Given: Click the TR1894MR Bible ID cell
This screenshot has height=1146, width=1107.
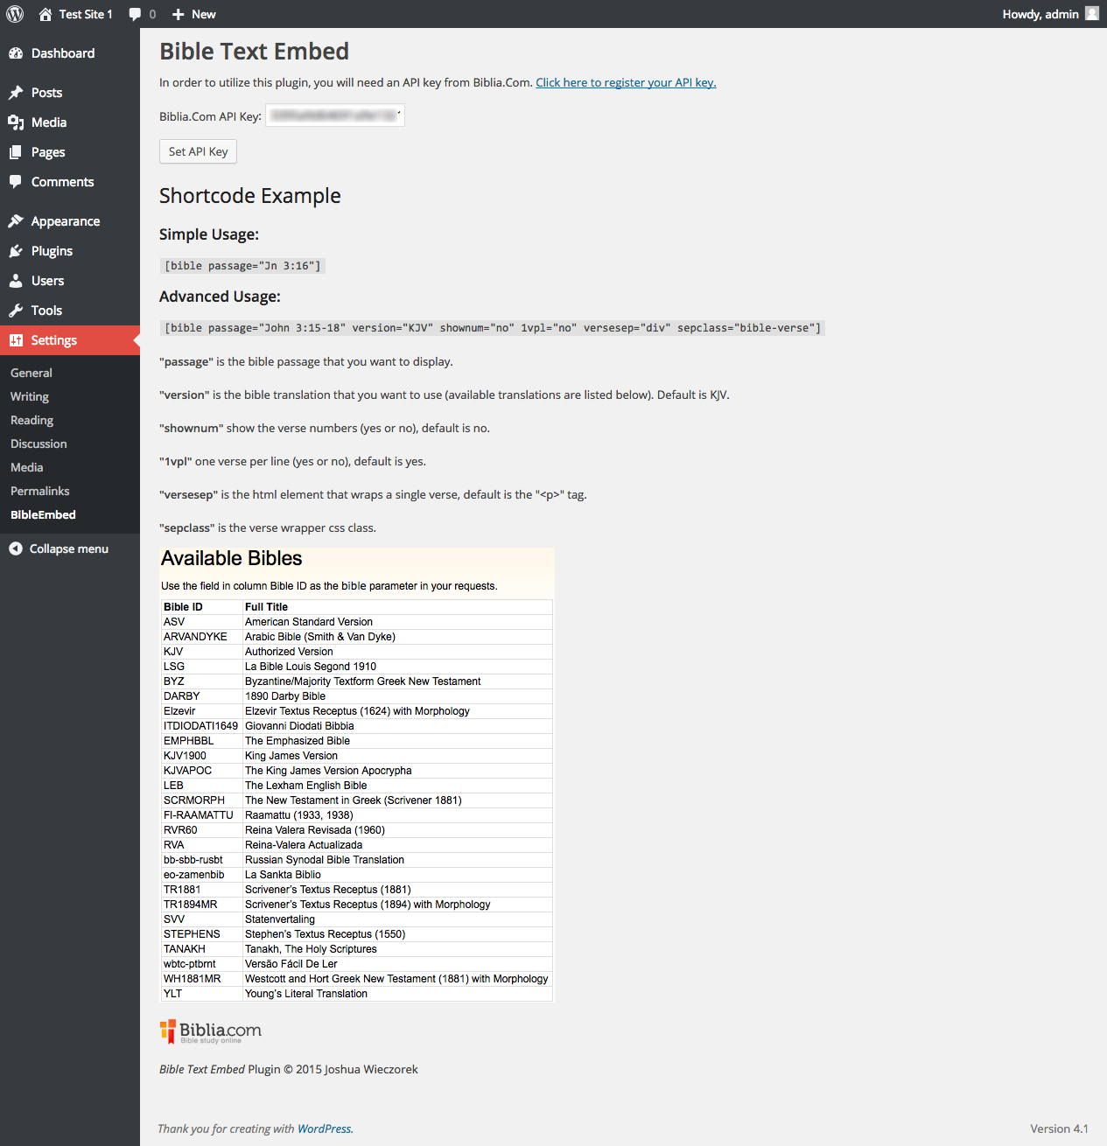Looking at the screenshot, I should (201, 905).
